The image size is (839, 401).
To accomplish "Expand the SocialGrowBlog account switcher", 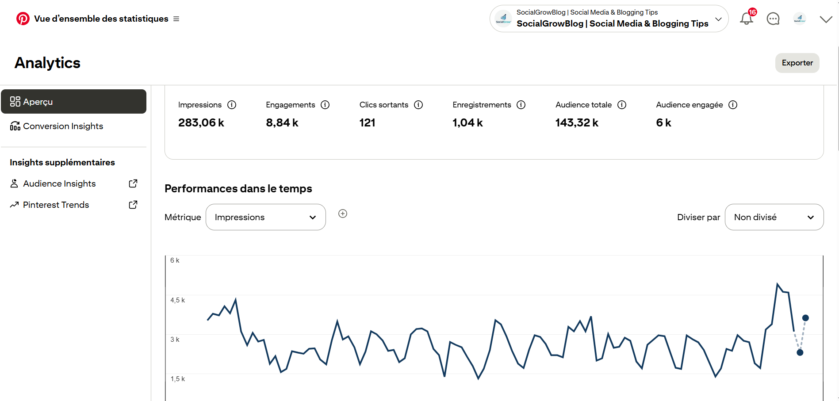I will click(609, 19).
